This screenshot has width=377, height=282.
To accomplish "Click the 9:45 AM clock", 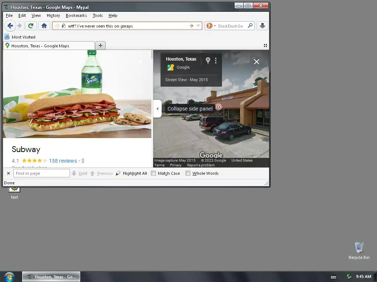I will click(x=363, y=276).
